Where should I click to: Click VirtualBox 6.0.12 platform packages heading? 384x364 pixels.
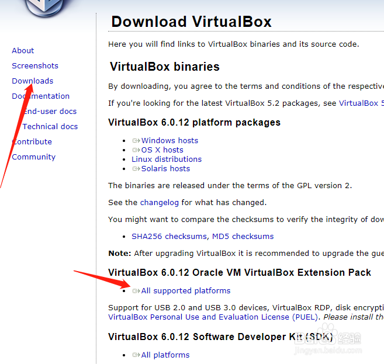pyautogui.click(x=194, y=122)
